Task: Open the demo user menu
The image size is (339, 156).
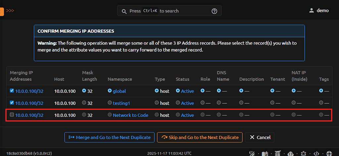Action: tap(319, 11)
